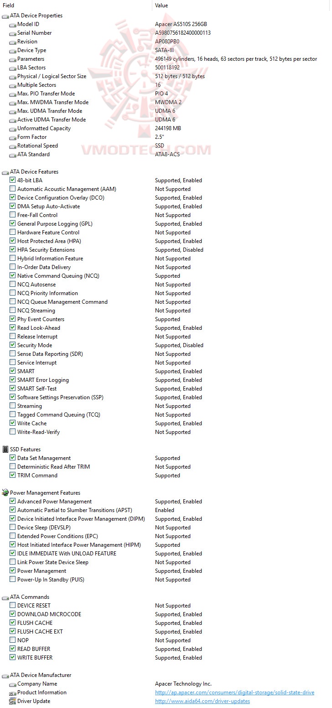This screenshot has width=332, height=708.
Task: Toggle the 48-bit LBA checkbox
Action: coord(13,180)
